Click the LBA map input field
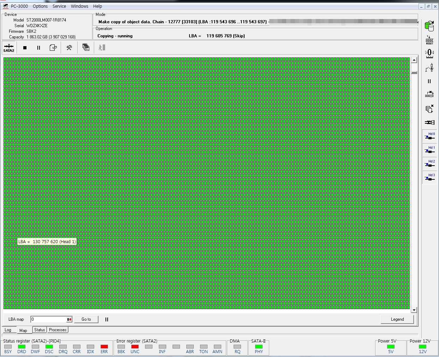The width and height of the screenshot is (439, 357). coord(48,319)
